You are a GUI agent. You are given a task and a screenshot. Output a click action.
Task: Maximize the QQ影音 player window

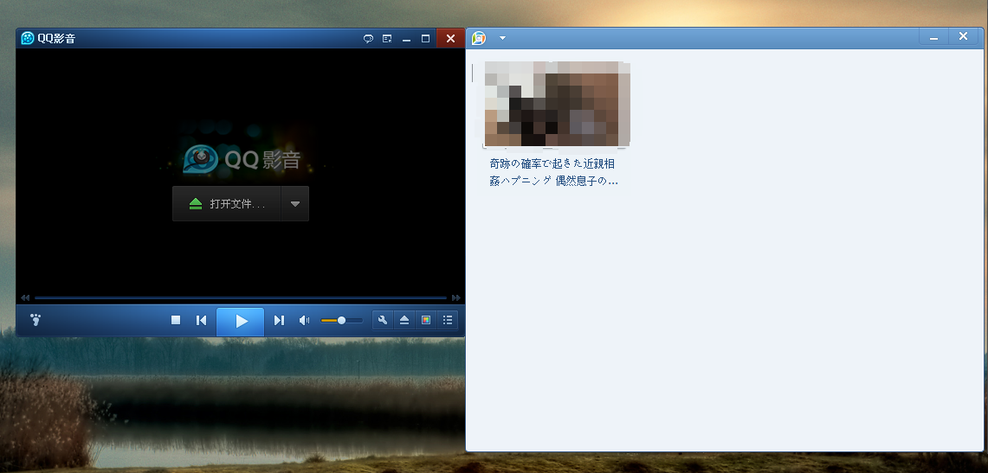(425, 39)
